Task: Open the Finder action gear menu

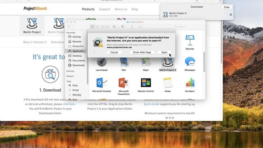Action: 124,26
